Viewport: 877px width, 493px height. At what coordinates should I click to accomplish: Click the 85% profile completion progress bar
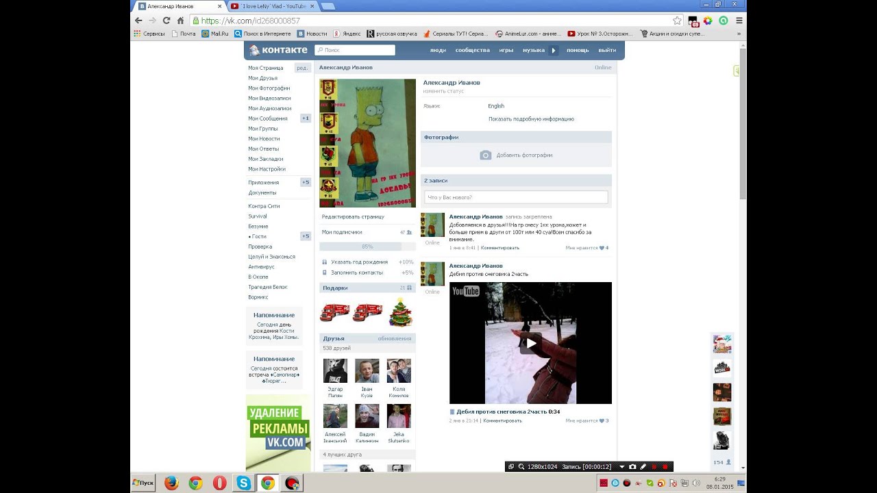pyautogui.click(x=367, y=246)
